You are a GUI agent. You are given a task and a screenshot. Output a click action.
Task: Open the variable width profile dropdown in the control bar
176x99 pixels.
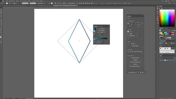[x=29, y=3]
